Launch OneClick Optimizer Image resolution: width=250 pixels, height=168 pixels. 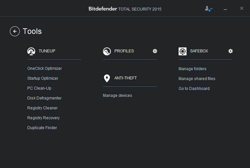[x=44, y=69]
